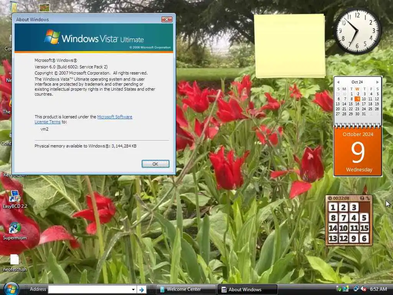Click puzzle tile 10 in Picture Puzzle
Image resolution: width=393 pixels, height=295 pixels.
(343, 228)
